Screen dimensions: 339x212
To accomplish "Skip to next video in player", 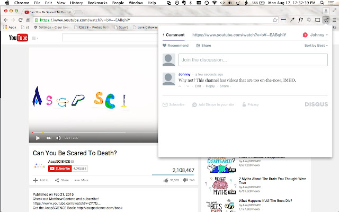I will coord(48,138).
